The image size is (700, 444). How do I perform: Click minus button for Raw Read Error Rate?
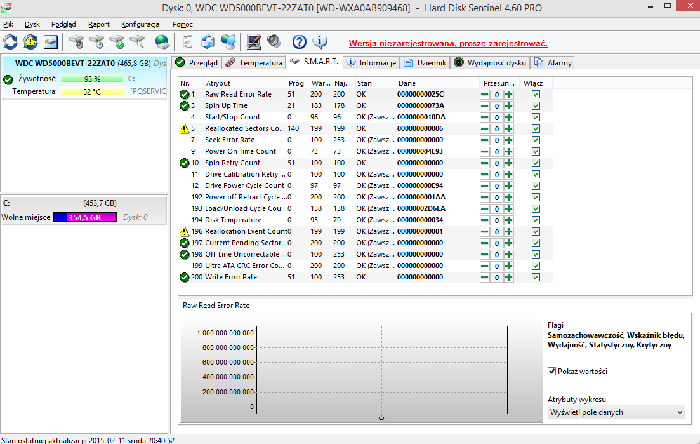(x=484, y=94)
